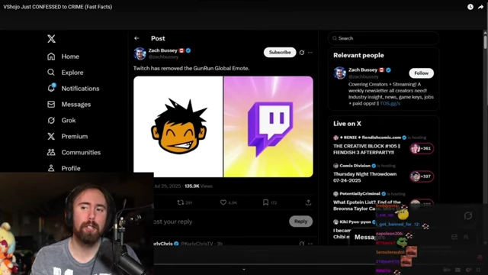Screen dimensions: 488x275
Task: Click the KurlyChris reply more-options dots
Action: pyautogui.click(x=310, y=244)
